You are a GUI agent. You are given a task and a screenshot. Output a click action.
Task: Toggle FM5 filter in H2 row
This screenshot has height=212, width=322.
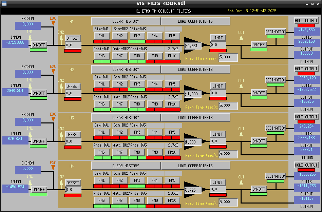[172, 84]
